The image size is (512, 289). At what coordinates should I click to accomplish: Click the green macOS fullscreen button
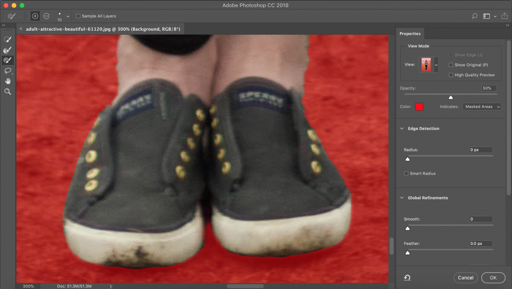(22, 5)
